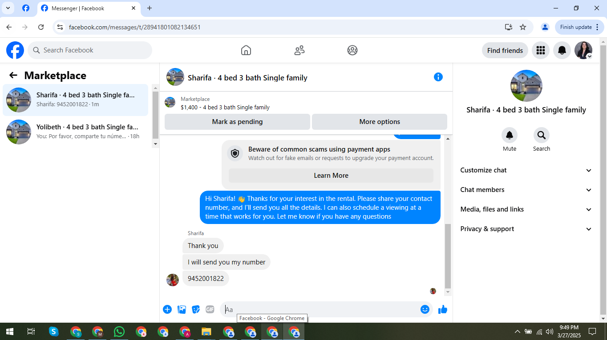The height and width of the screenshot is (340, 607).
Task: Open the account profile picture menu
Action: [583, 50]
